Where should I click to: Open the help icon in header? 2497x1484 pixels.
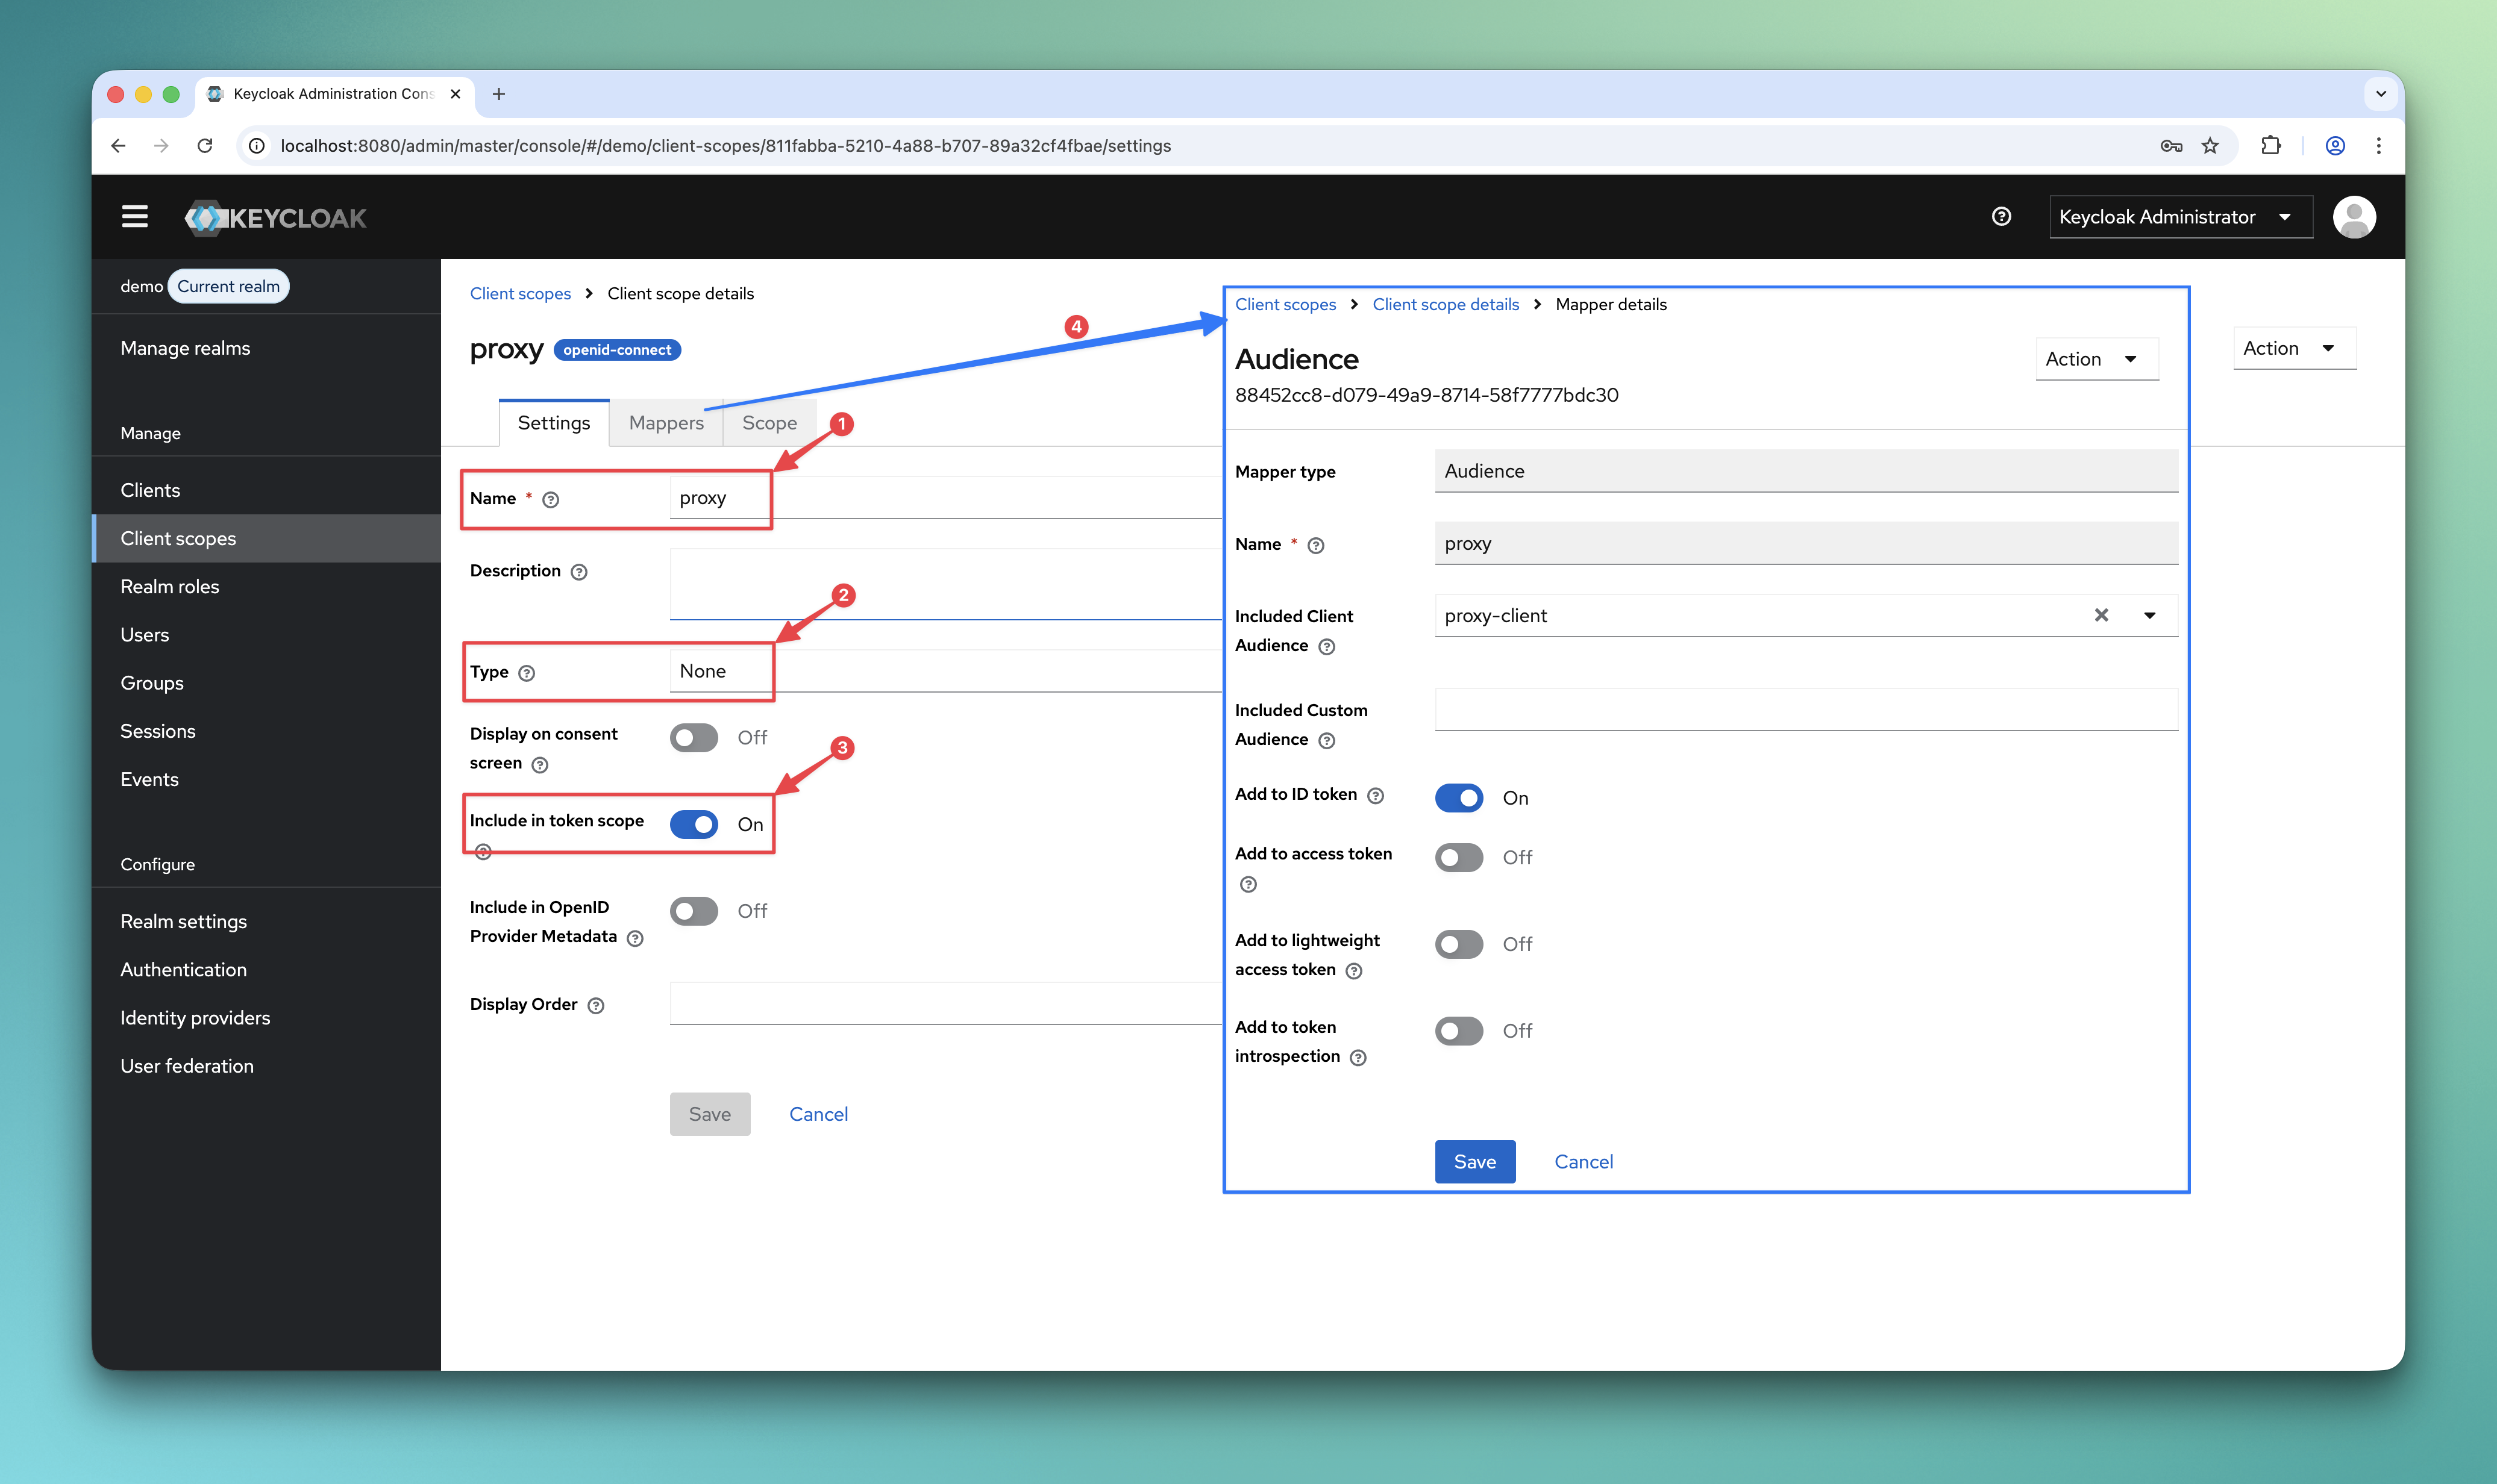point(2001,216)
